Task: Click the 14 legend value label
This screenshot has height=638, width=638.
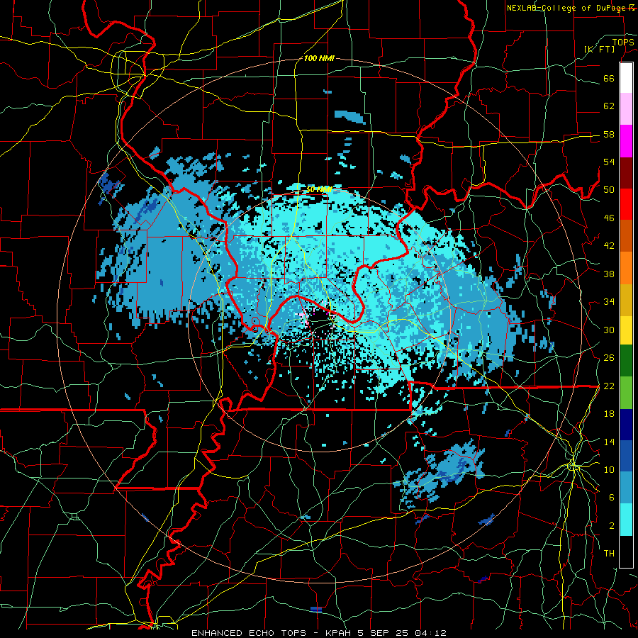Action: pos(609,442)
